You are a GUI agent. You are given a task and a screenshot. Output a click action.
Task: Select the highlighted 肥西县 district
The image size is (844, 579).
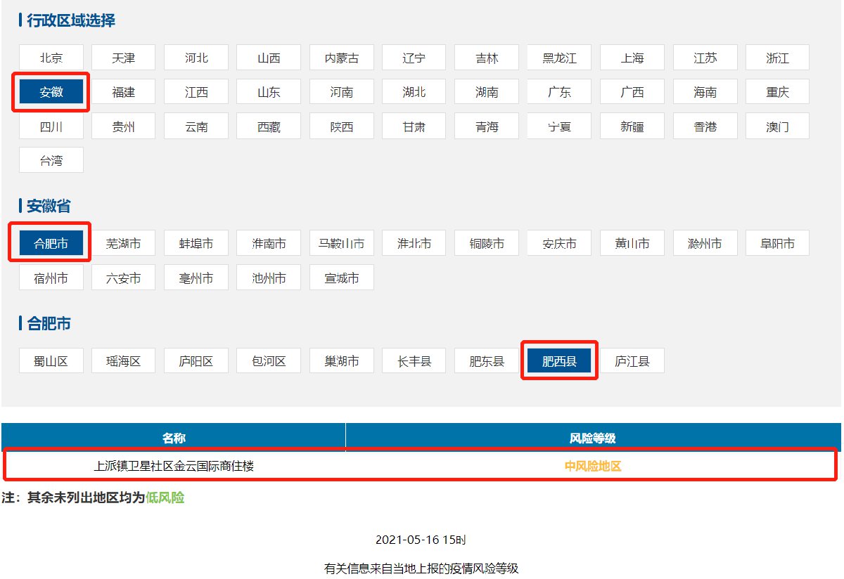coord(558,360)
